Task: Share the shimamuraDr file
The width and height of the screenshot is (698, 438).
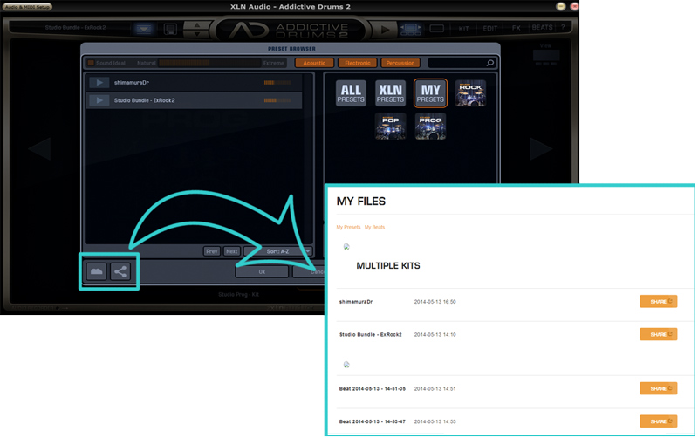Action: click(x=659, y=301)
